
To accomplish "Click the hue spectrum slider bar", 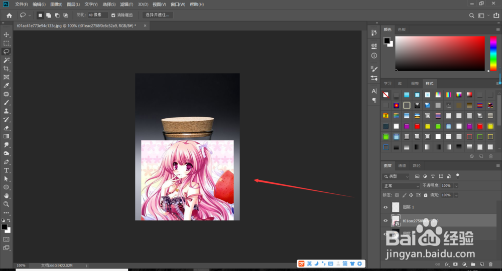I will 493,54.
